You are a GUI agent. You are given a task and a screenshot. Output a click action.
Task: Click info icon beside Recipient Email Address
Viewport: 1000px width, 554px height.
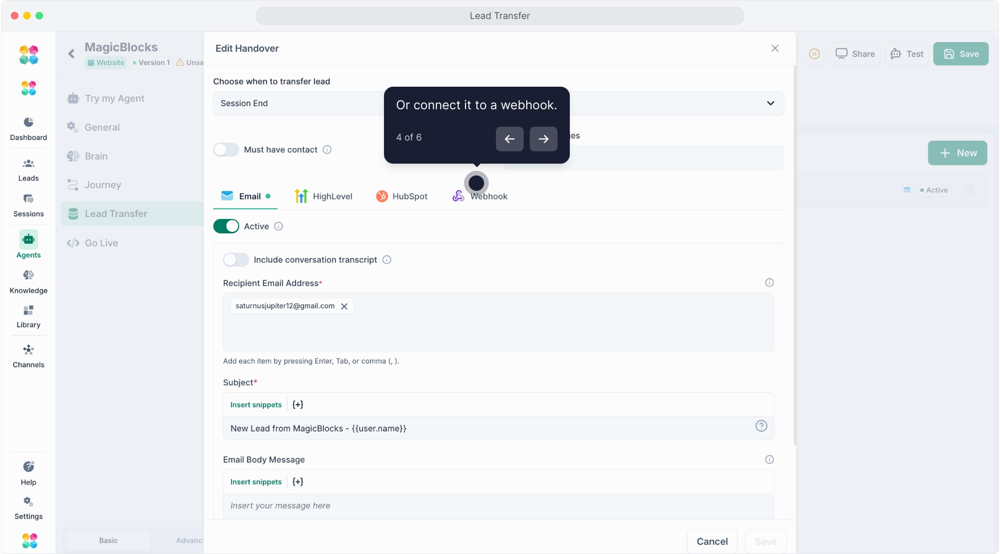coord(769,283)
